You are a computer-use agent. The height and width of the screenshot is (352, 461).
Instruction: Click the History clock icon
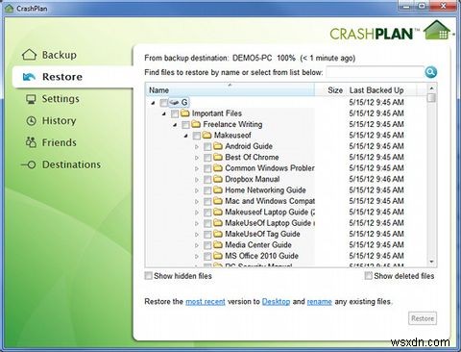pyautogui.click(x=31, y=121)
